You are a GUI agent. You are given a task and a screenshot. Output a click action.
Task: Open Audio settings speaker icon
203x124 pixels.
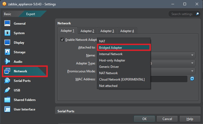7,62
